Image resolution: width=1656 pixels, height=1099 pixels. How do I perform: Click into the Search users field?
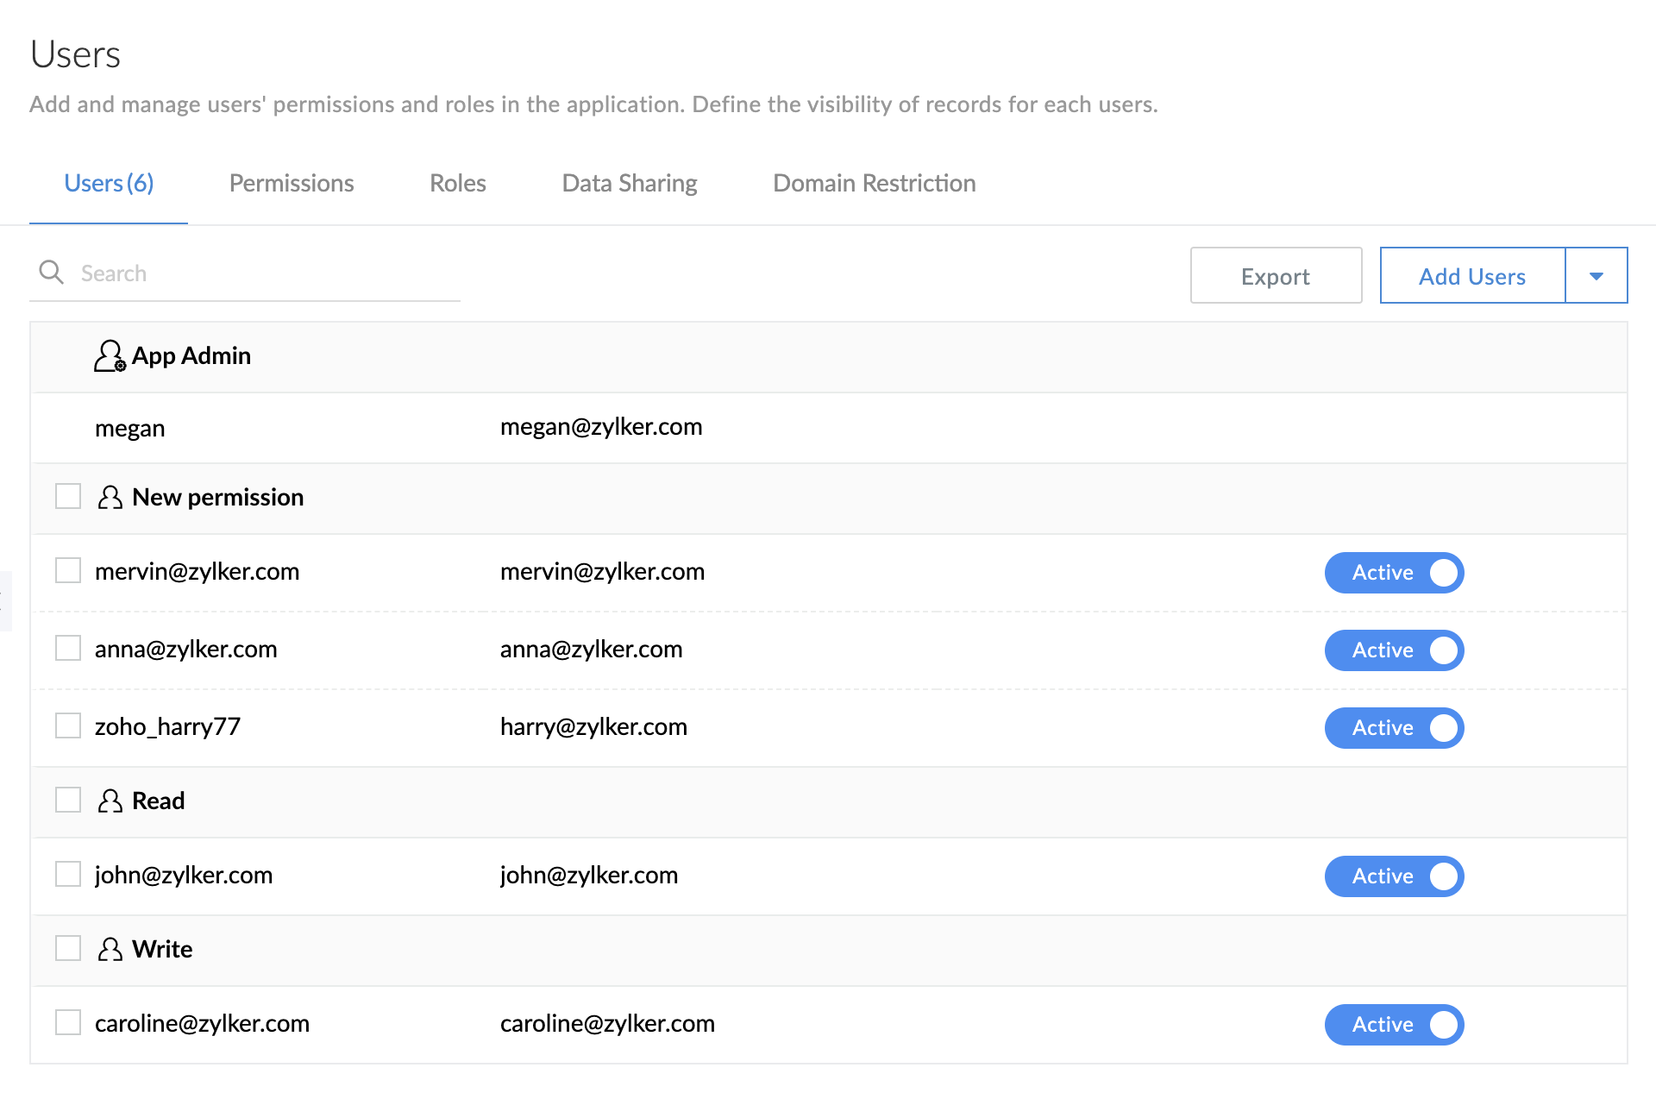coord(259,273)
